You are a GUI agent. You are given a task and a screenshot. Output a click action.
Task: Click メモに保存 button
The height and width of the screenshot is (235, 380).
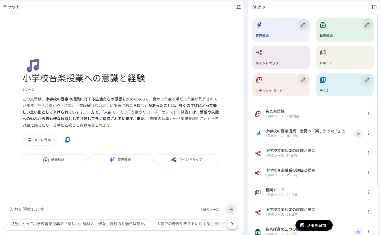(40, 140)
